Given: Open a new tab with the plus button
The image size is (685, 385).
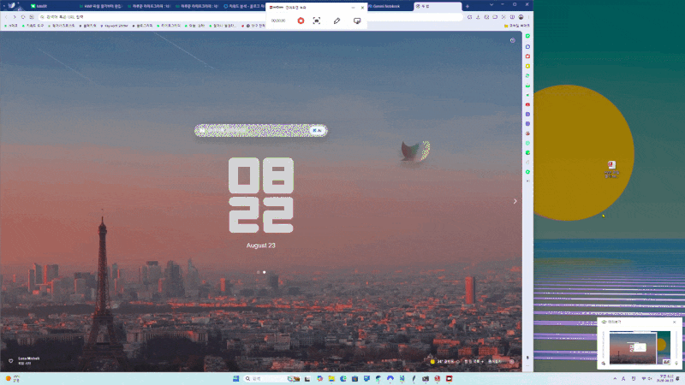Looking at the screenshot, I should [467, 6].
